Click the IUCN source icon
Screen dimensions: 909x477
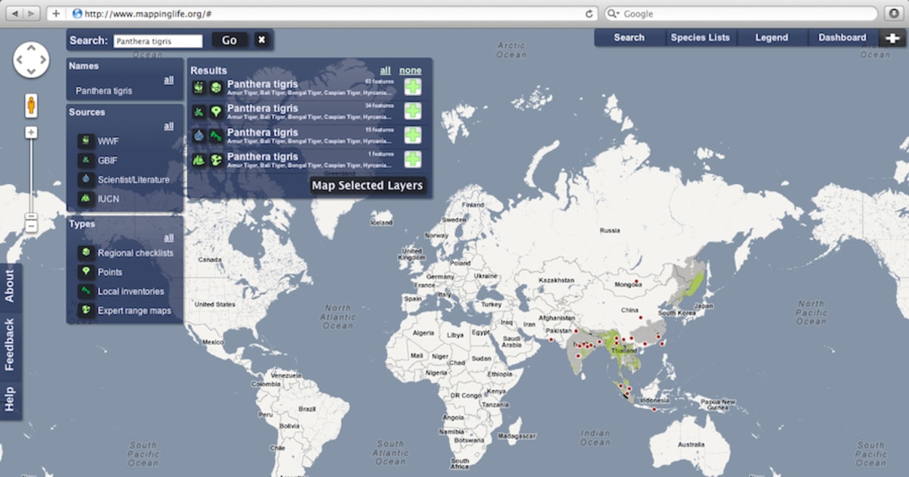tap(86, 199)
